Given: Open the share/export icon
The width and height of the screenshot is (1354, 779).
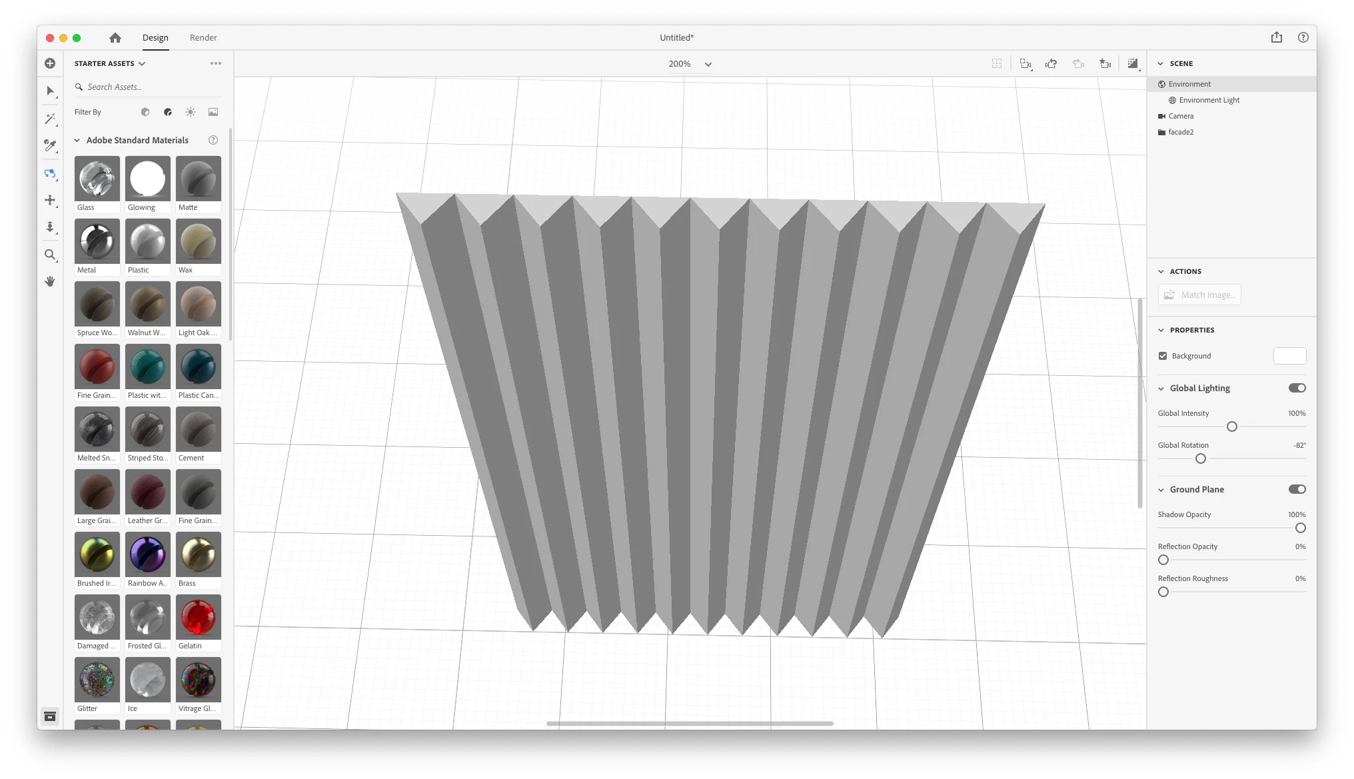Looking at the screenshot, I should [x=1276, y=37].
